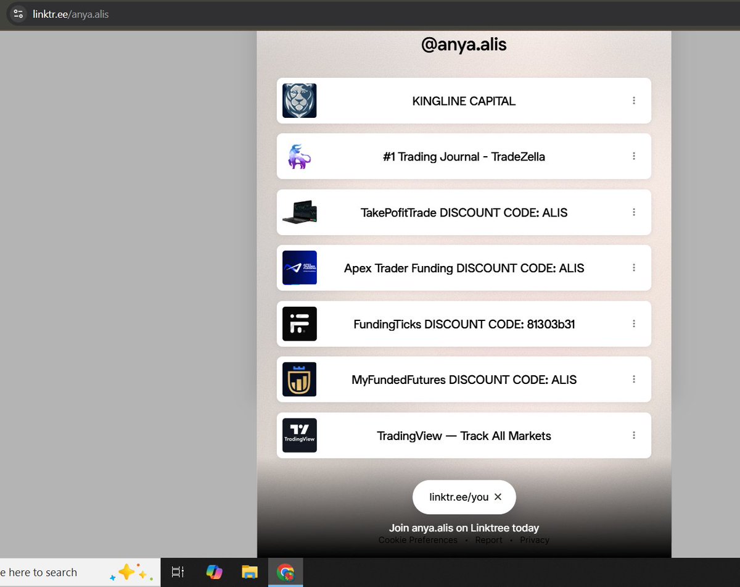Click the Report footer link
740x587 pixels.
coord(489,540)
